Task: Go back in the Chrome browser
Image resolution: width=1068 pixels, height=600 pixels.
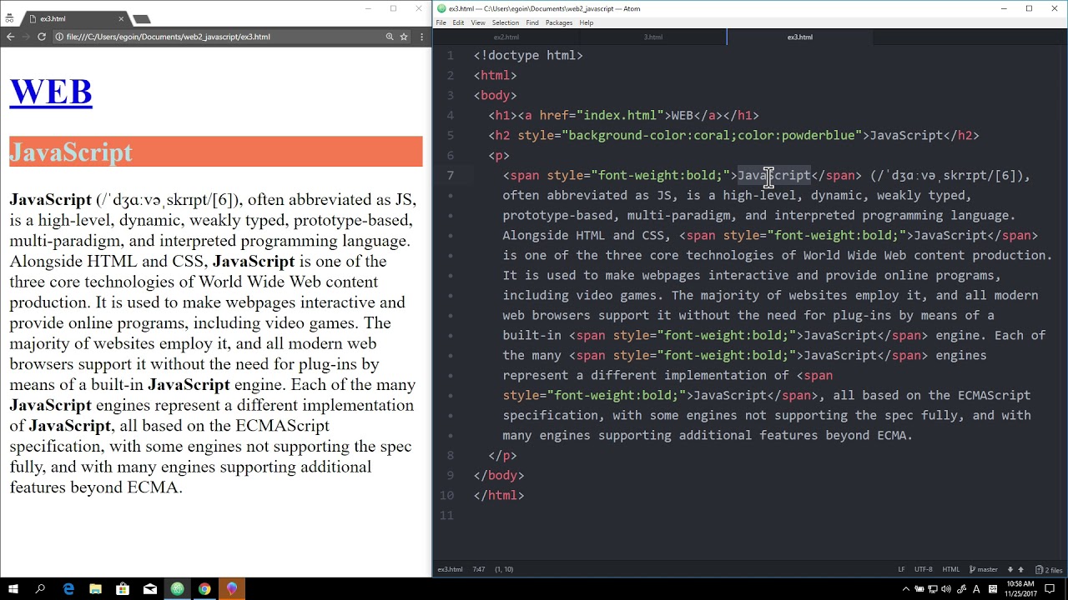Action: (10, 37)
